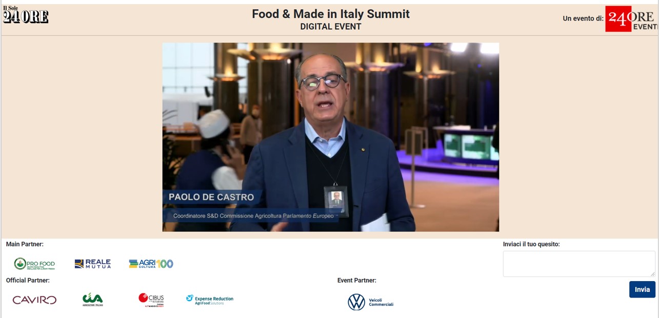Open the CIA Agricoltori Italiani logo

coord(93,300)
